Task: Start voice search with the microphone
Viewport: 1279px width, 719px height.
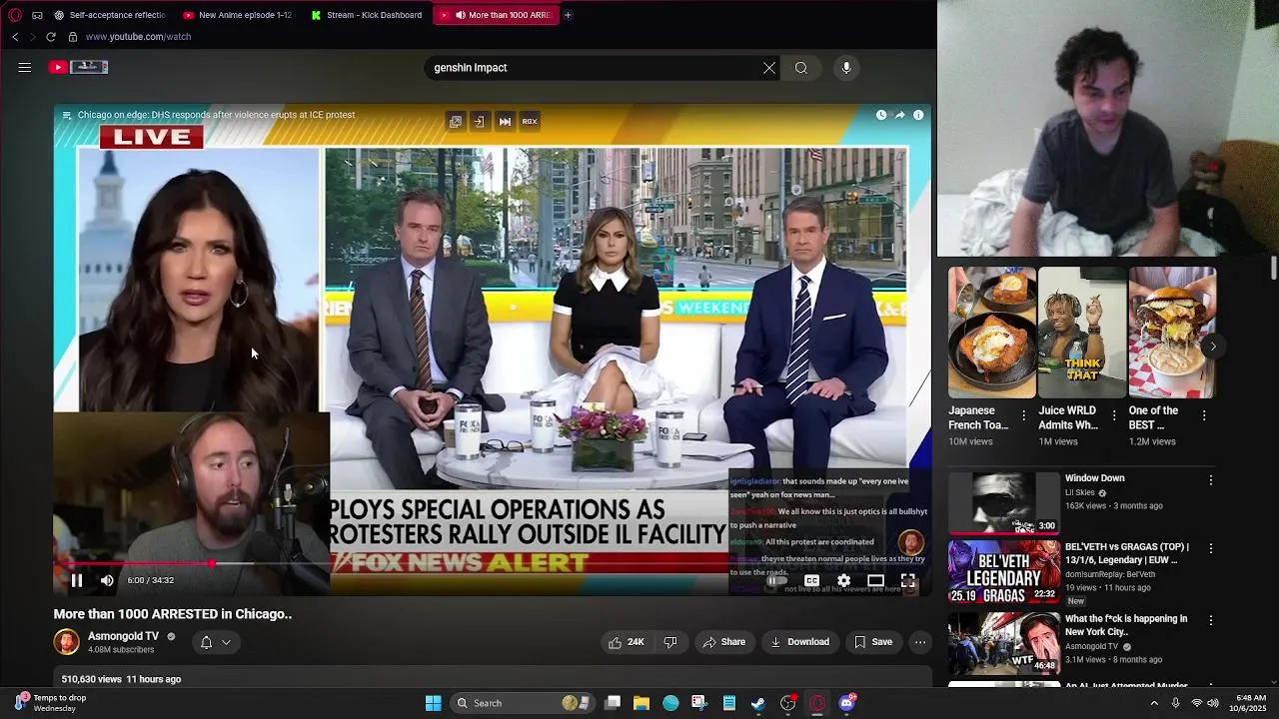Action: tap(846, 68)
